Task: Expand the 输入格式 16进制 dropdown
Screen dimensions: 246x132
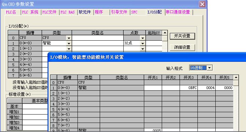Action: (x=210, y=68)
